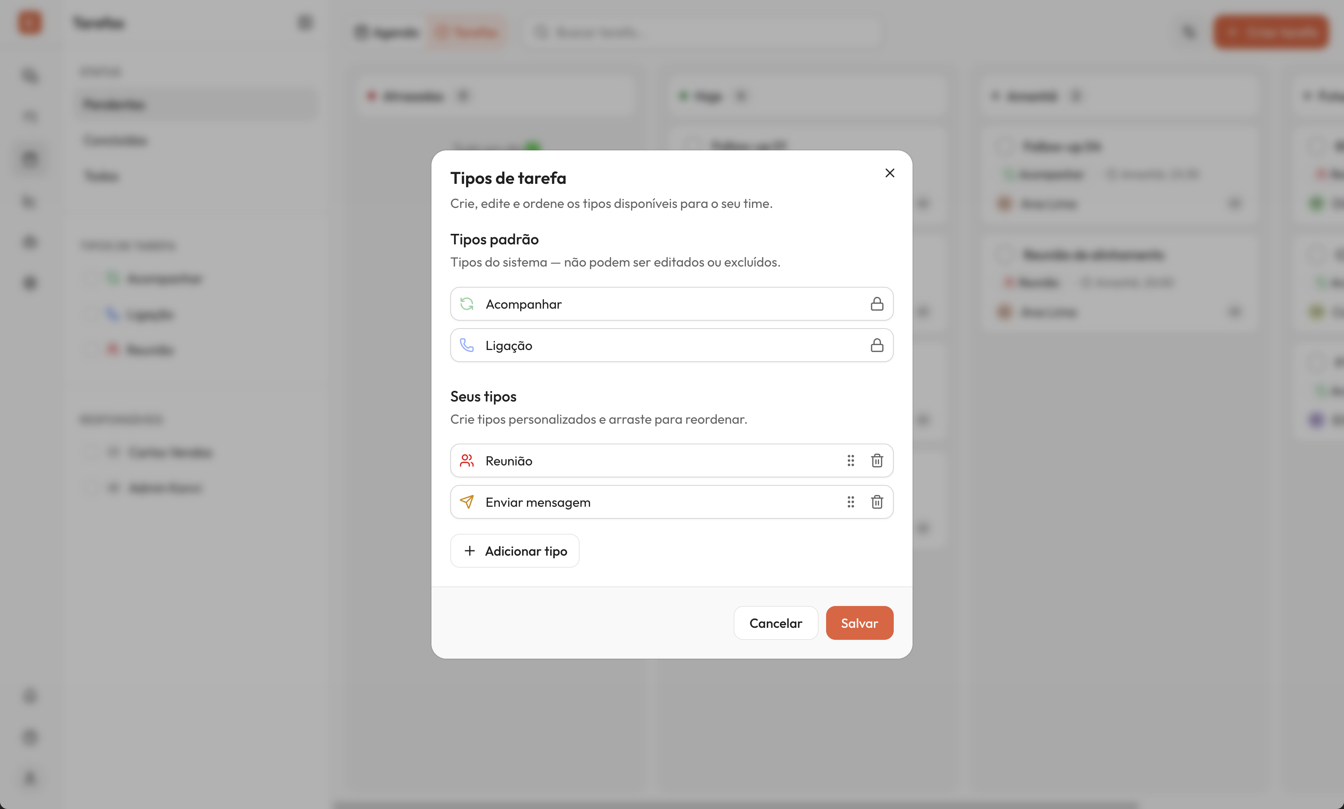Viewport: 1344px width, 809px height.
Task: Grab the Enviar mensagem reorder handle
Action: coord(850,502)
